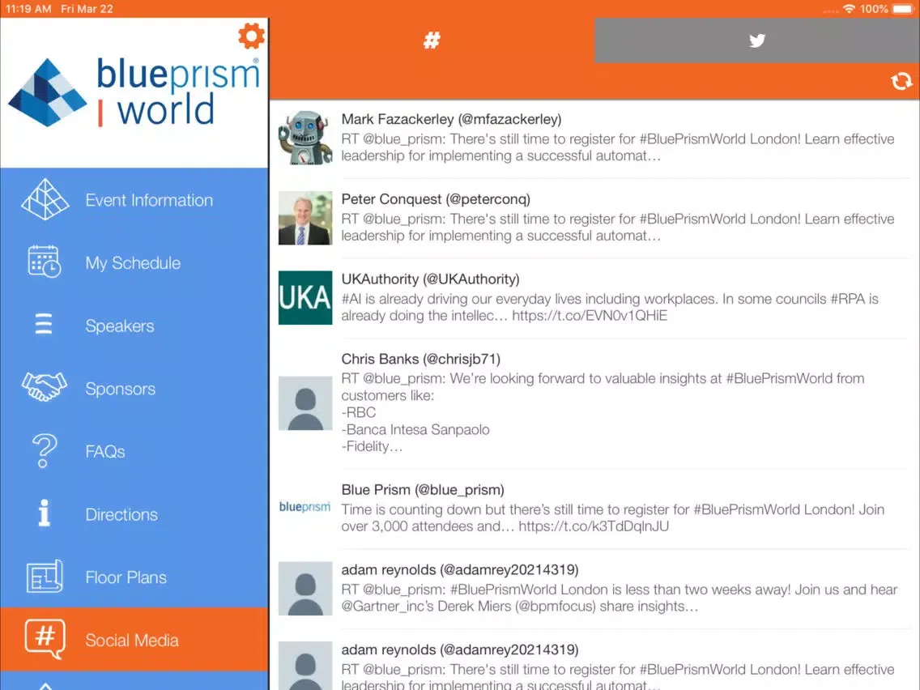This screenshot has height=690, width=920.
Task: Open FAQs menu item
Action: coord(134,451)
